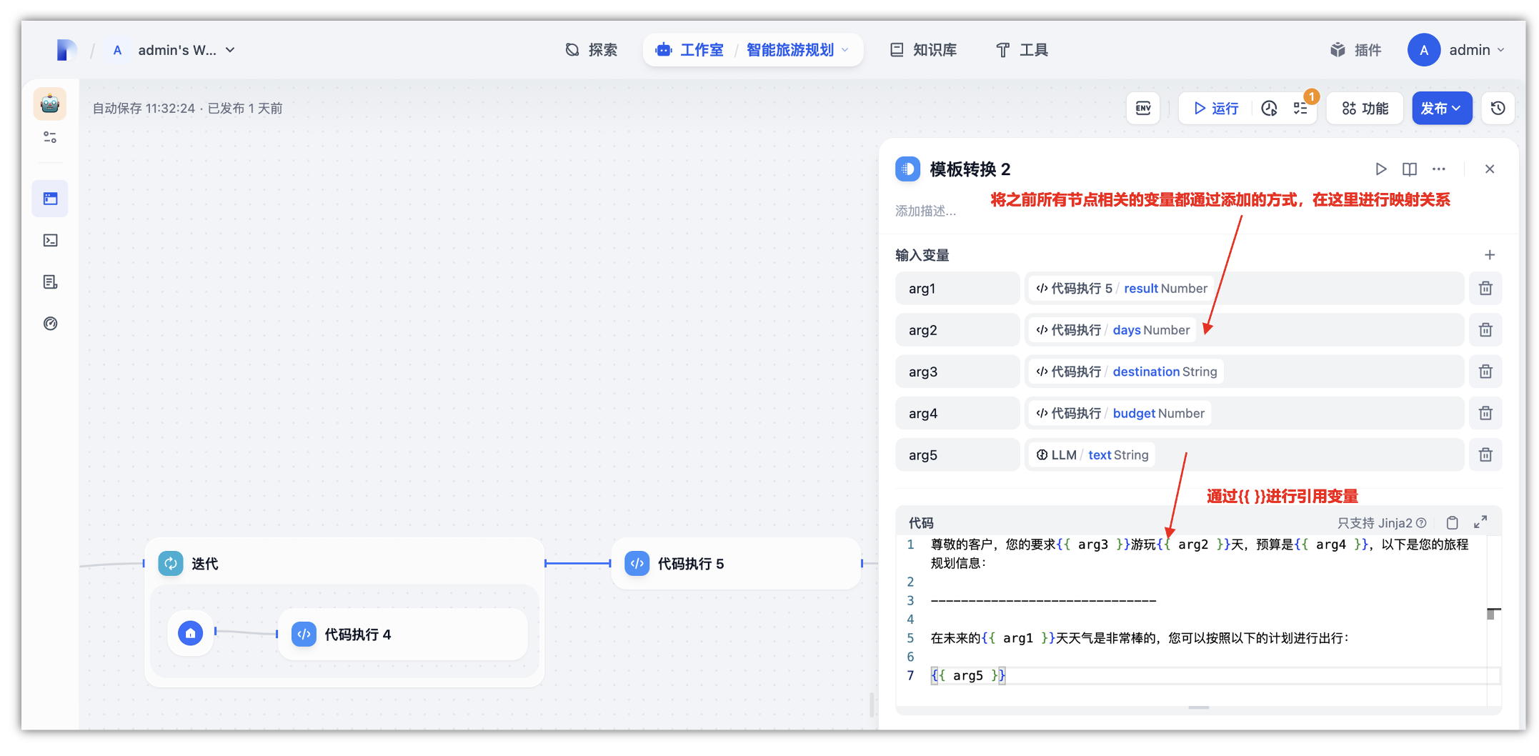Expand the 发布 publish dropdown
Viewport: 1539px width, 756px height.
[1442, 109]
